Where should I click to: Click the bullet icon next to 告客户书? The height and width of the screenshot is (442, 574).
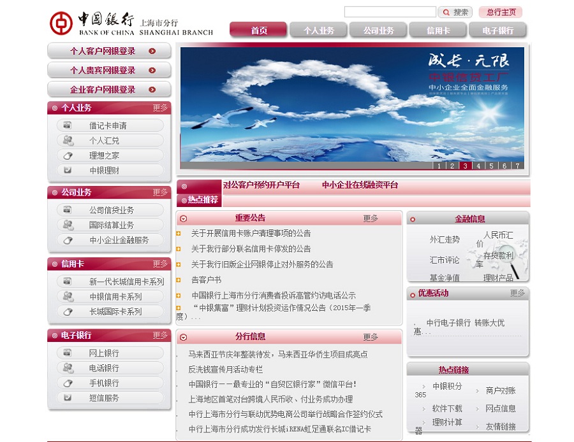pos(179,280)
